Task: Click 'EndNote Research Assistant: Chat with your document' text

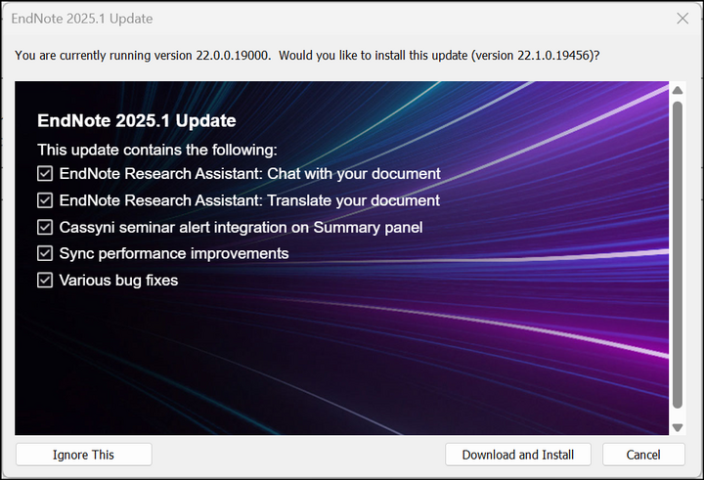Action: point(249,174)
